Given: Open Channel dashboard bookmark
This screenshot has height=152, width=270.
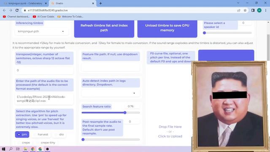Looking at the screenshot, I should tap(16, 17).
